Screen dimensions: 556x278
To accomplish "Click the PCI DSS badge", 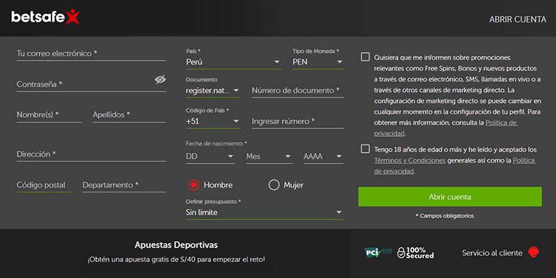I will (378, 252).
